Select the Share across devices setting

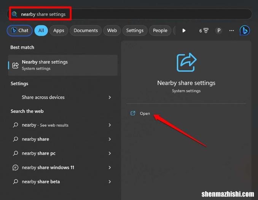coord(63,97)
